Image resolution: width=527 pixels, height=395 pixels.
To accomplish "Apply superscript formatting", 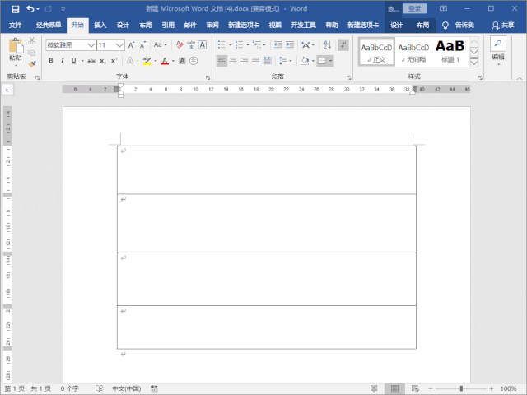I will pos(114,61).
